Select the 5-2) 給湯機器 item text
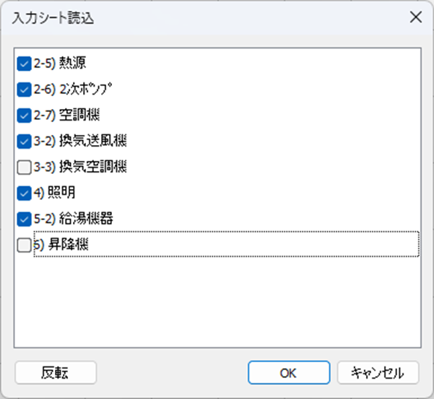Viewport: 434px width, 399px height. pyautogui.click(x=74, y=219)
